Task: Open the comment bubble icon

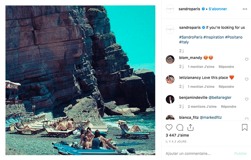Action: point(180,128)
